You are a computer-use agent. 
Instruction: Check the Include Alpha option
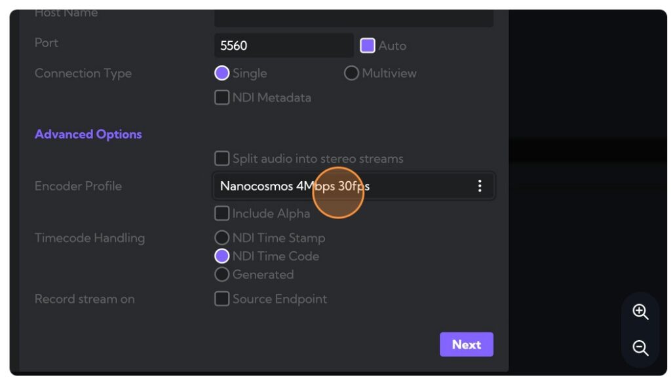click(222, 213)
